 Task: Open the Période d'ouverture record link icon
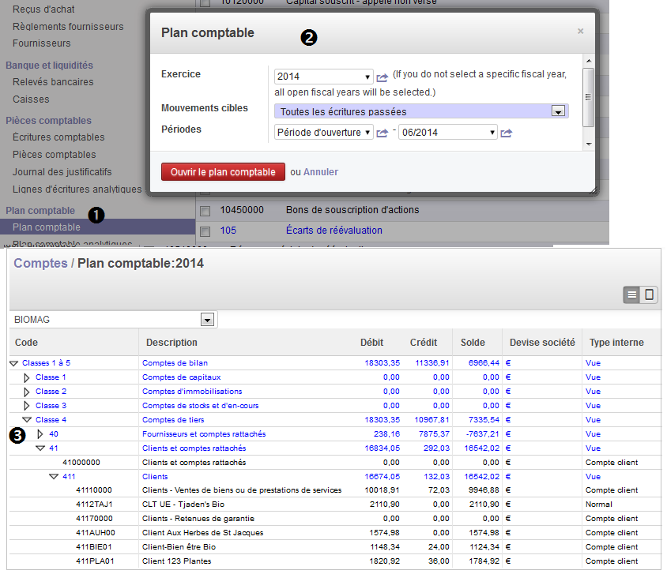pos(382,133)
